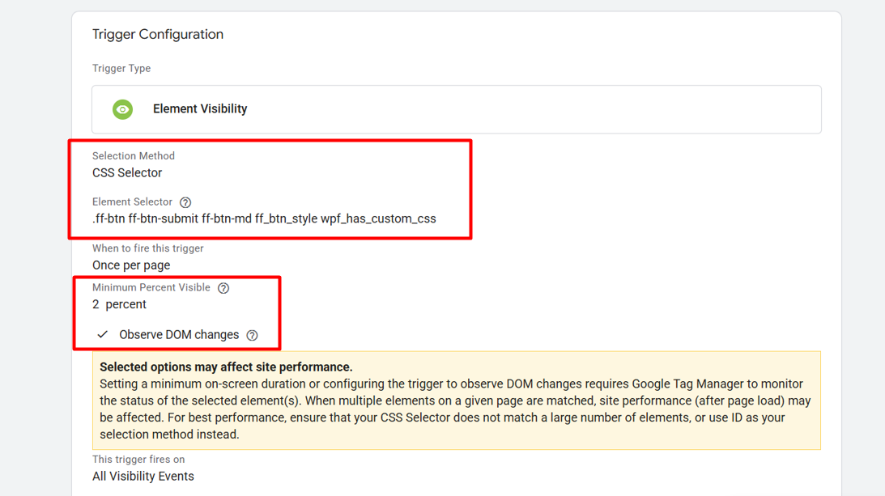Click the Observe DOM changes label
885x496 pixels.
pyautogui.click(x=179, y=335)
